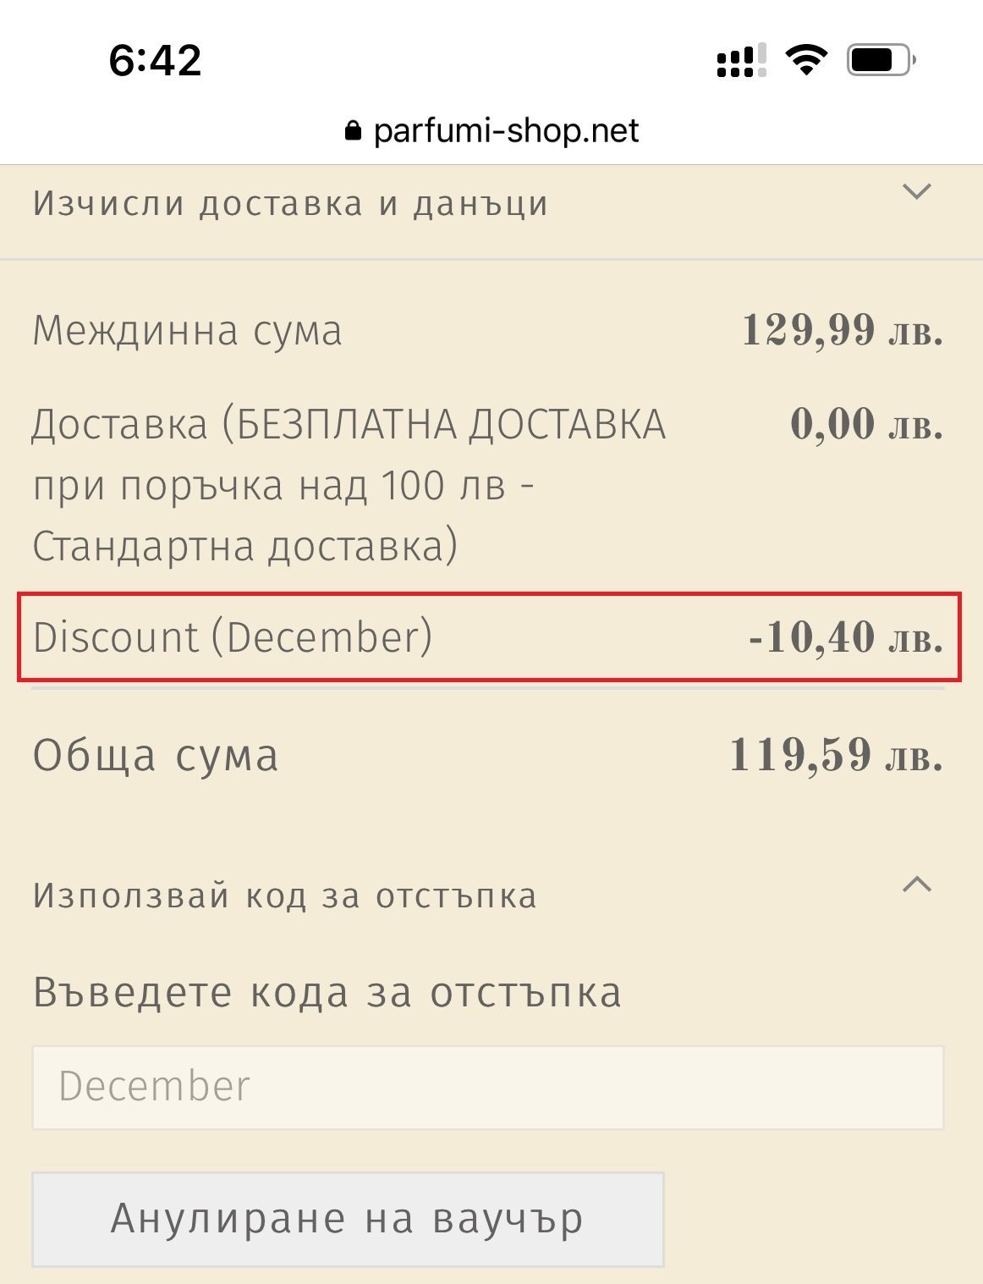
Task: Tap the battery indicator icon
Action: tap(881, 60)
